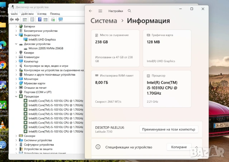This screenshot has height=162, width=229.
Task: Click DESKTOP-NLEL2U6 computer name text
Action: [110, 128]
